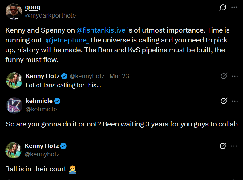Open more options menu on kehmicle's post

[235, 101]
